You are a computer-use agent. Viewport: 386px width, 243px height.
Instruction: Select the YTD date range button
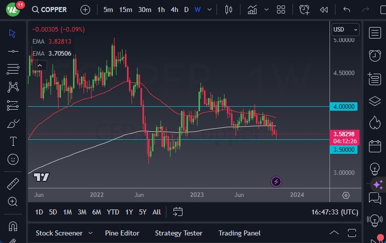(x=113, y=212)
